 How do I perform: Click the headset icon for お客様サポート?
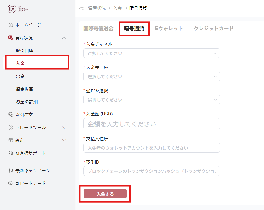pyautogui.click(x=11, y=153)
